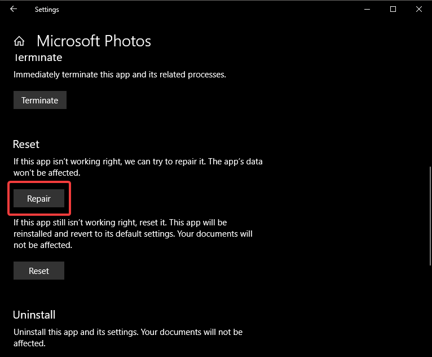The height and width of the screenshot is (357, 432).
Task: Maximize the Settings window
Action: pyautogui.click(x=393, y=9)
